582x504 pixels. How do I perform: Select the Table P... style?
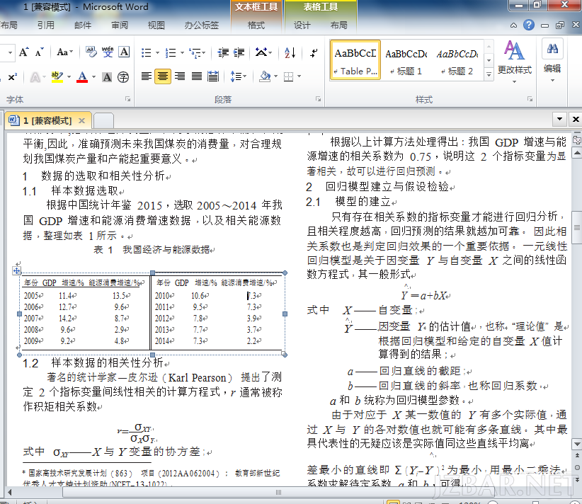point(355,60)
